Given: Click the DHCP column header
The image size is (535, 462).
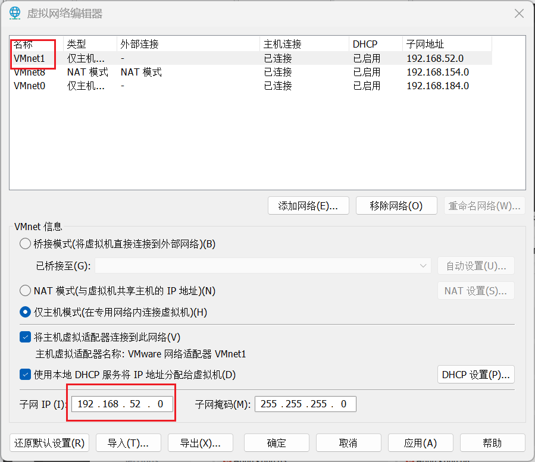Looking at the screenshot, I should pyautogui.click(x=376, y=44).
